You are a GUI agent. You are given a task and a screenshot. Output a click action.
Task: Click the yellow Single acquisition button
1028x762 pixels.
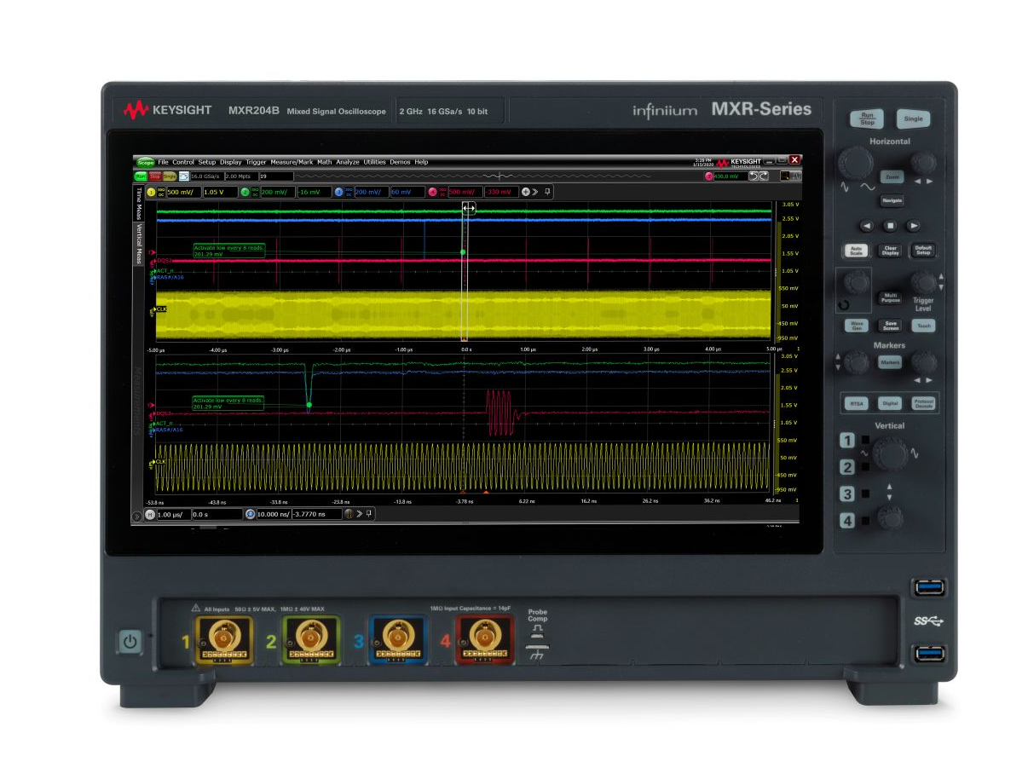[170, 176]
